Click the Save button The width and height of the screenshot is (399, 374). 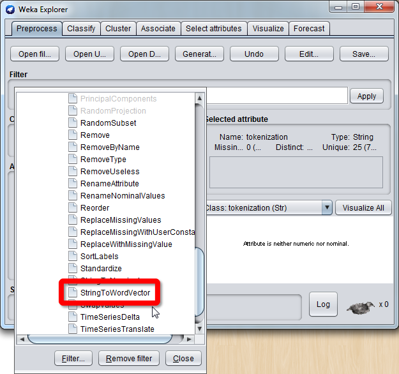tap(364, 54)
